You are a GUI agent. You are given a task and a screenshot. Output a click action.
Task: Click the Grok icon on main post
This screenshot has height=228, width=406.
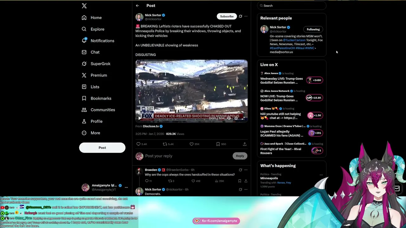point(240,16)
